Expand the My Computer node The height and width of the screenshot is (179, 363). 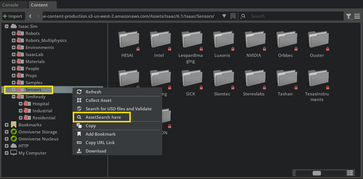(7, 153)
